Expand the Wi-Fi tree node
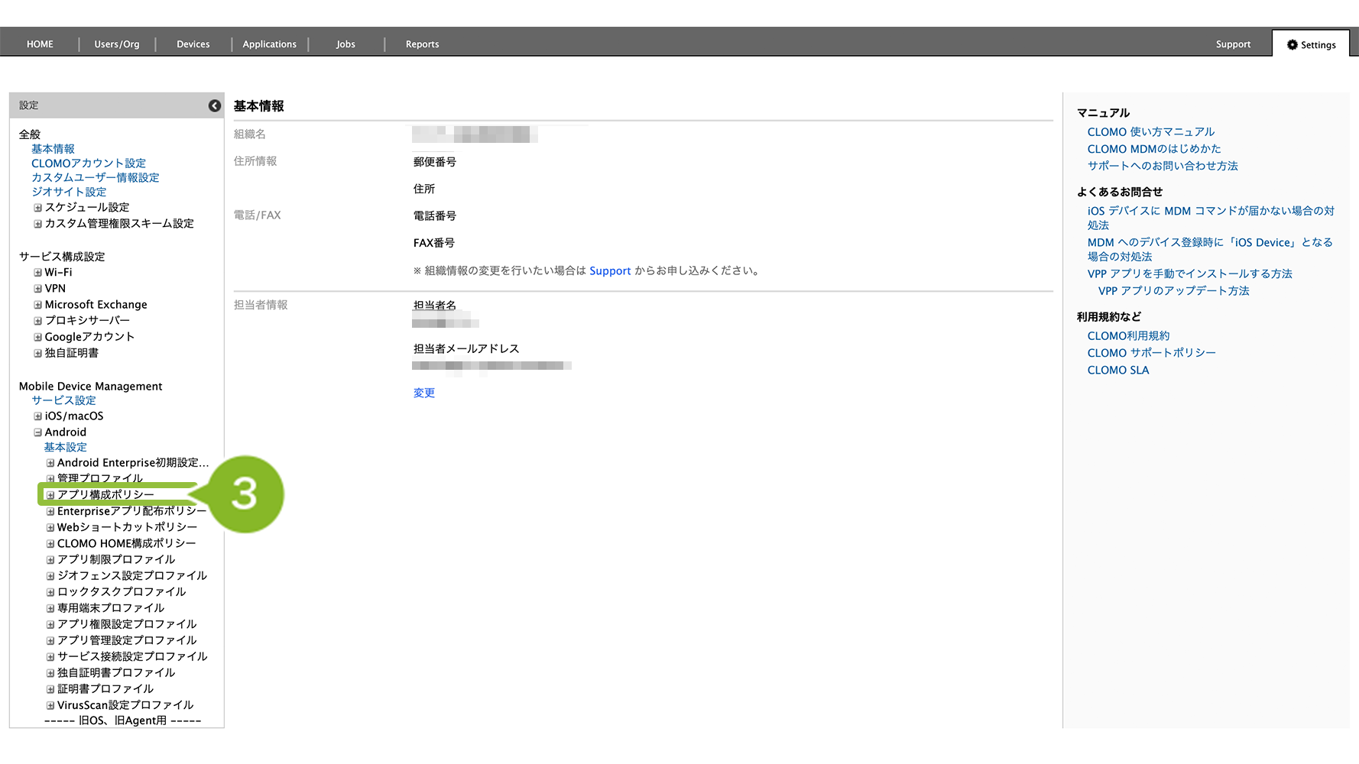1359x764 pixels. coord(37,273)
